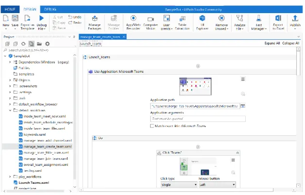This screenshot has width=305, height=195.
Task: Open Computer Vision recorder
Action: 151,22
